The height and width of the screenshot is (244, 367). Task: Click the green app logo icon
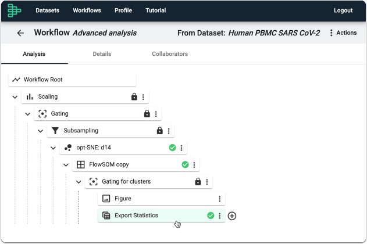pos(15,10)
